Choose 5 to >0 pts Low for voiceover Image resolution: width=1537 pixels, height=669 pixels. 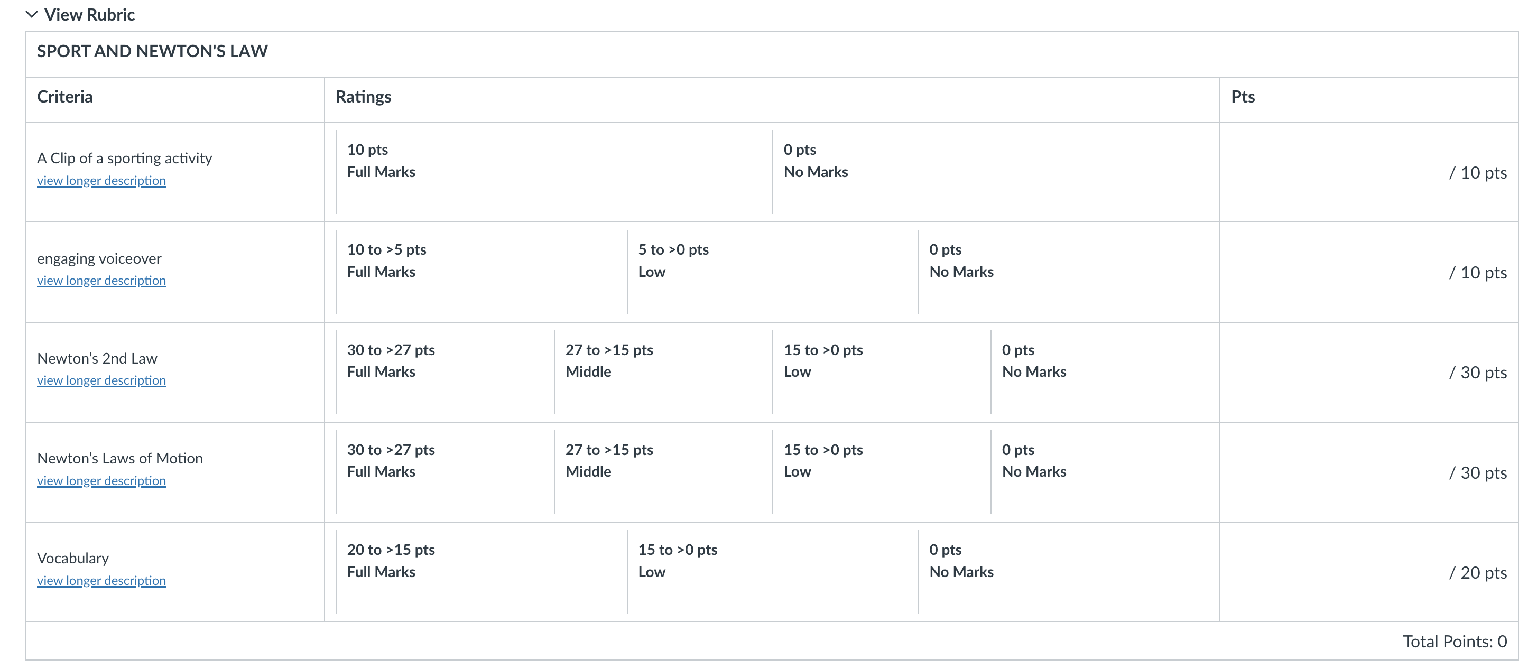(772, 272)
